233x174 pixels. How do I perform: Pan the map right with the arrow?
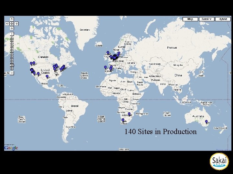pyautogui.click(x=17, y=24)
